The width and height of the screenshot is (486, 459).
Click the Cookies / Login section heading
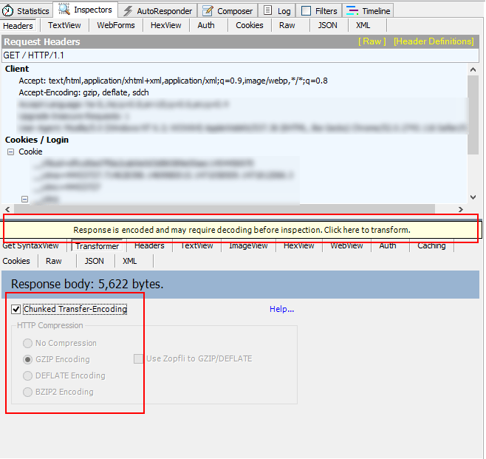coord(37,140)
